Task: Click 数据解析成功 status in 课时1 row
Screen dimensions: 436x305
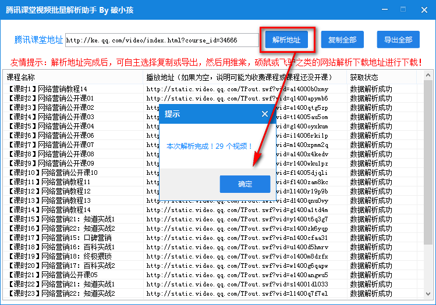Action: (371, 89)
